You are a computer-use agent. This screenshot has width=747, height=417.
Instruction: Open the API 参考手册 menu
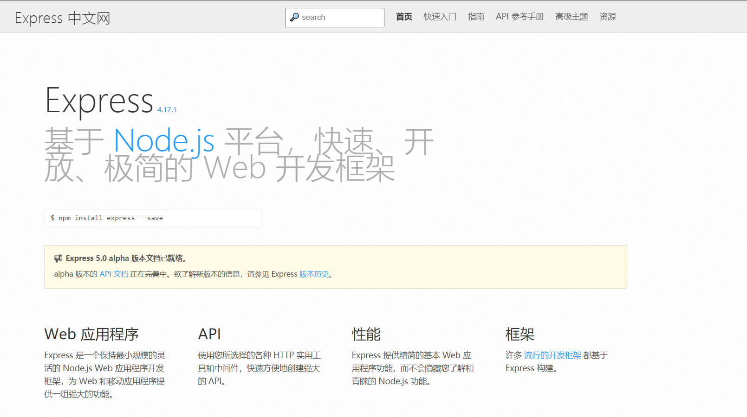pos(520,17)
